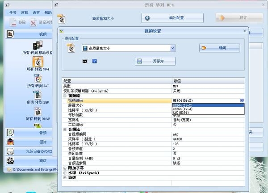Expand the 水印 (AviSynth) section
Image resolution: width=268 pixels, height=193 pixels.
pos(65,172)
